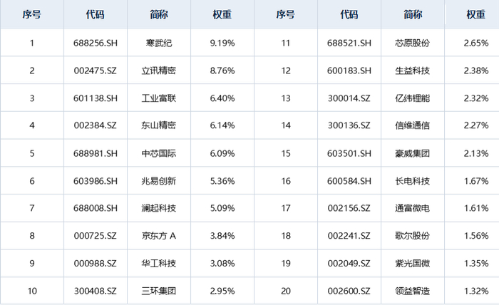Click weight 6.14%

(x=222, y=125)
